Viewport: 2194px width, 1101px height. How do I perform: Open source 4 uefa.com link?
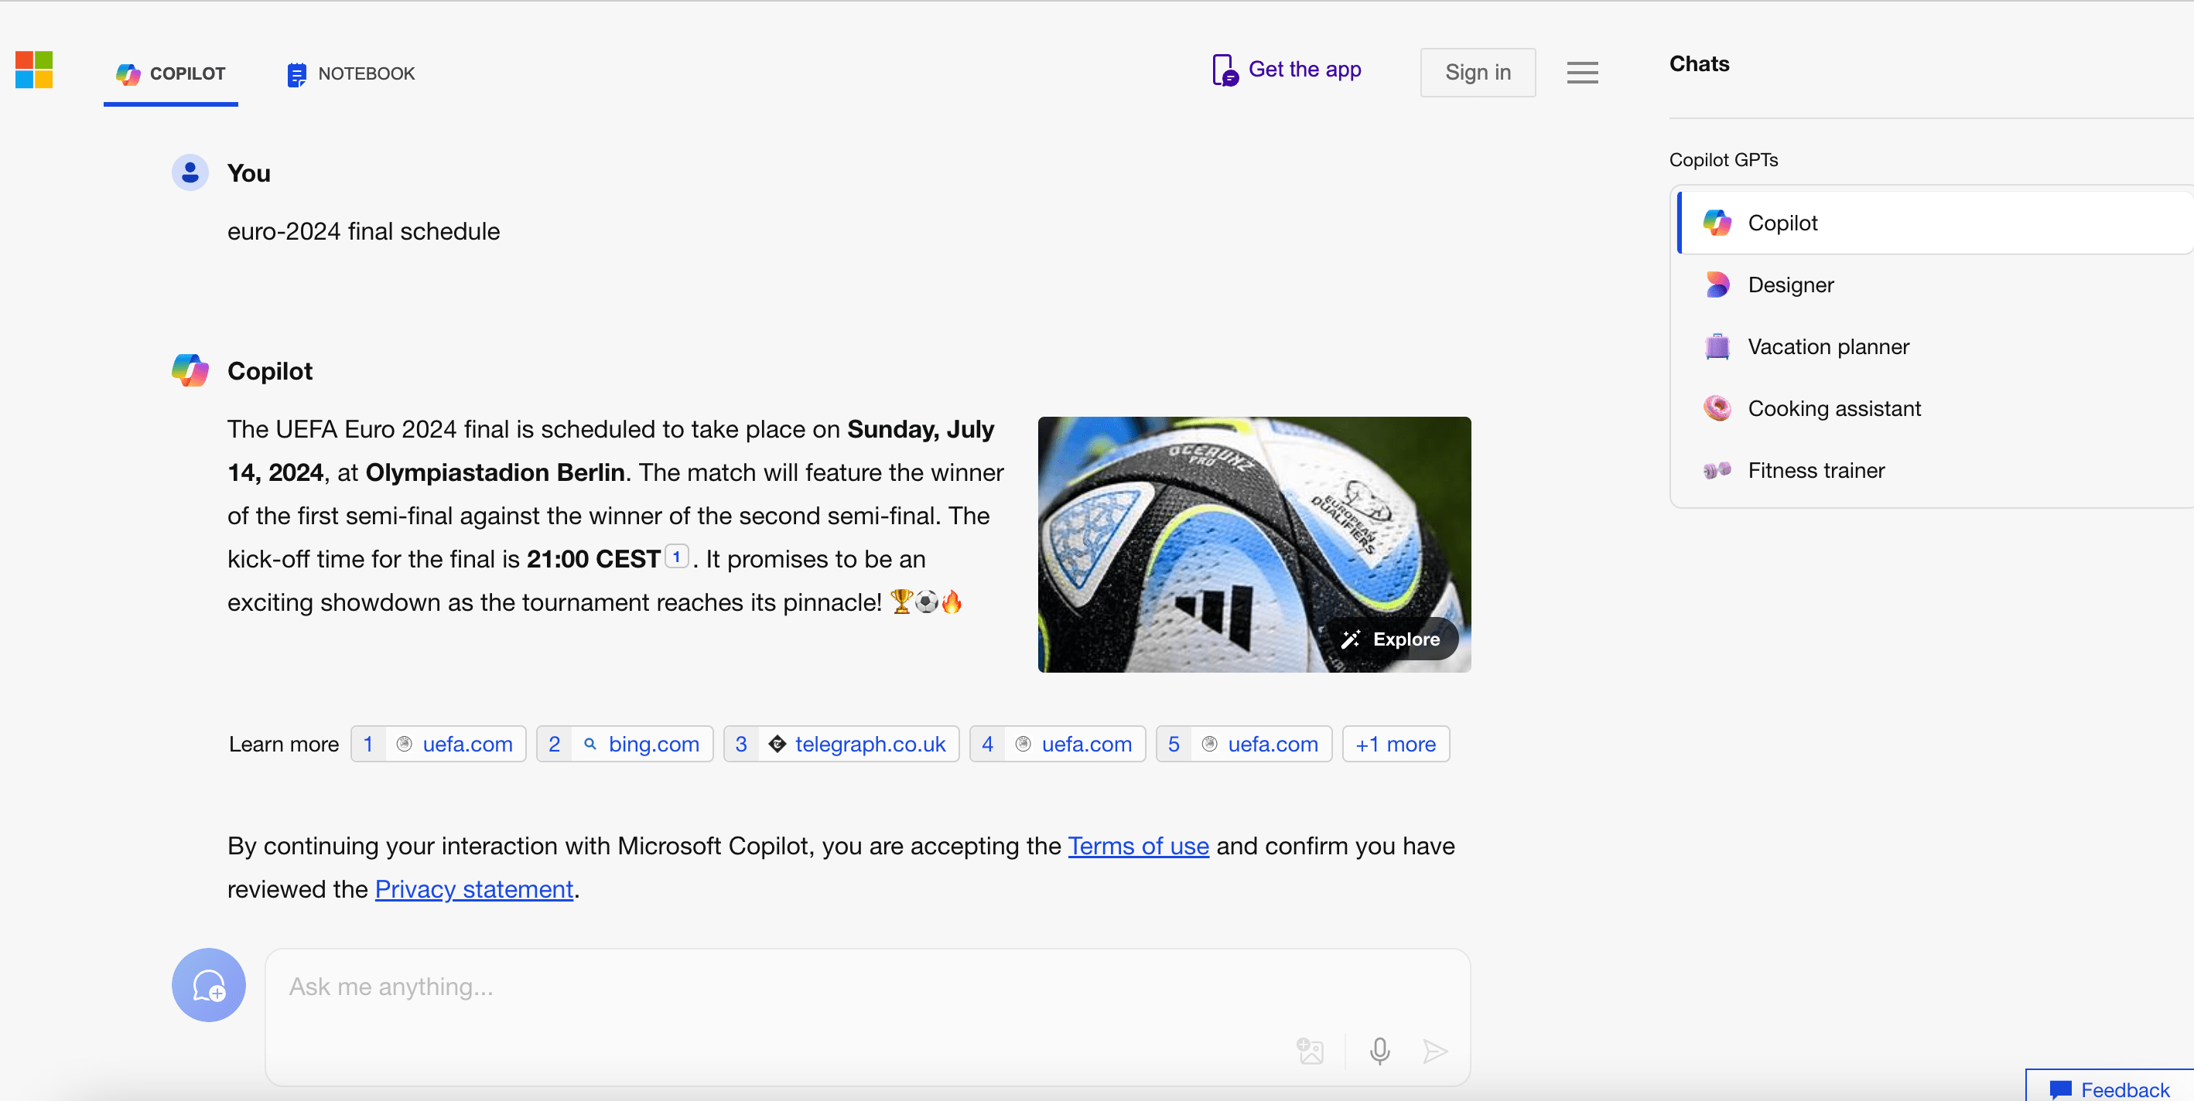pyautogui.click(x=1058, y=745)
